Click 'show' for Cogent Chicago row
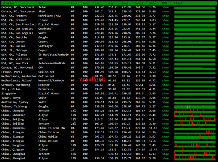Screen dimensions: 218x162 pyautogui.click(x=165, y=50)
